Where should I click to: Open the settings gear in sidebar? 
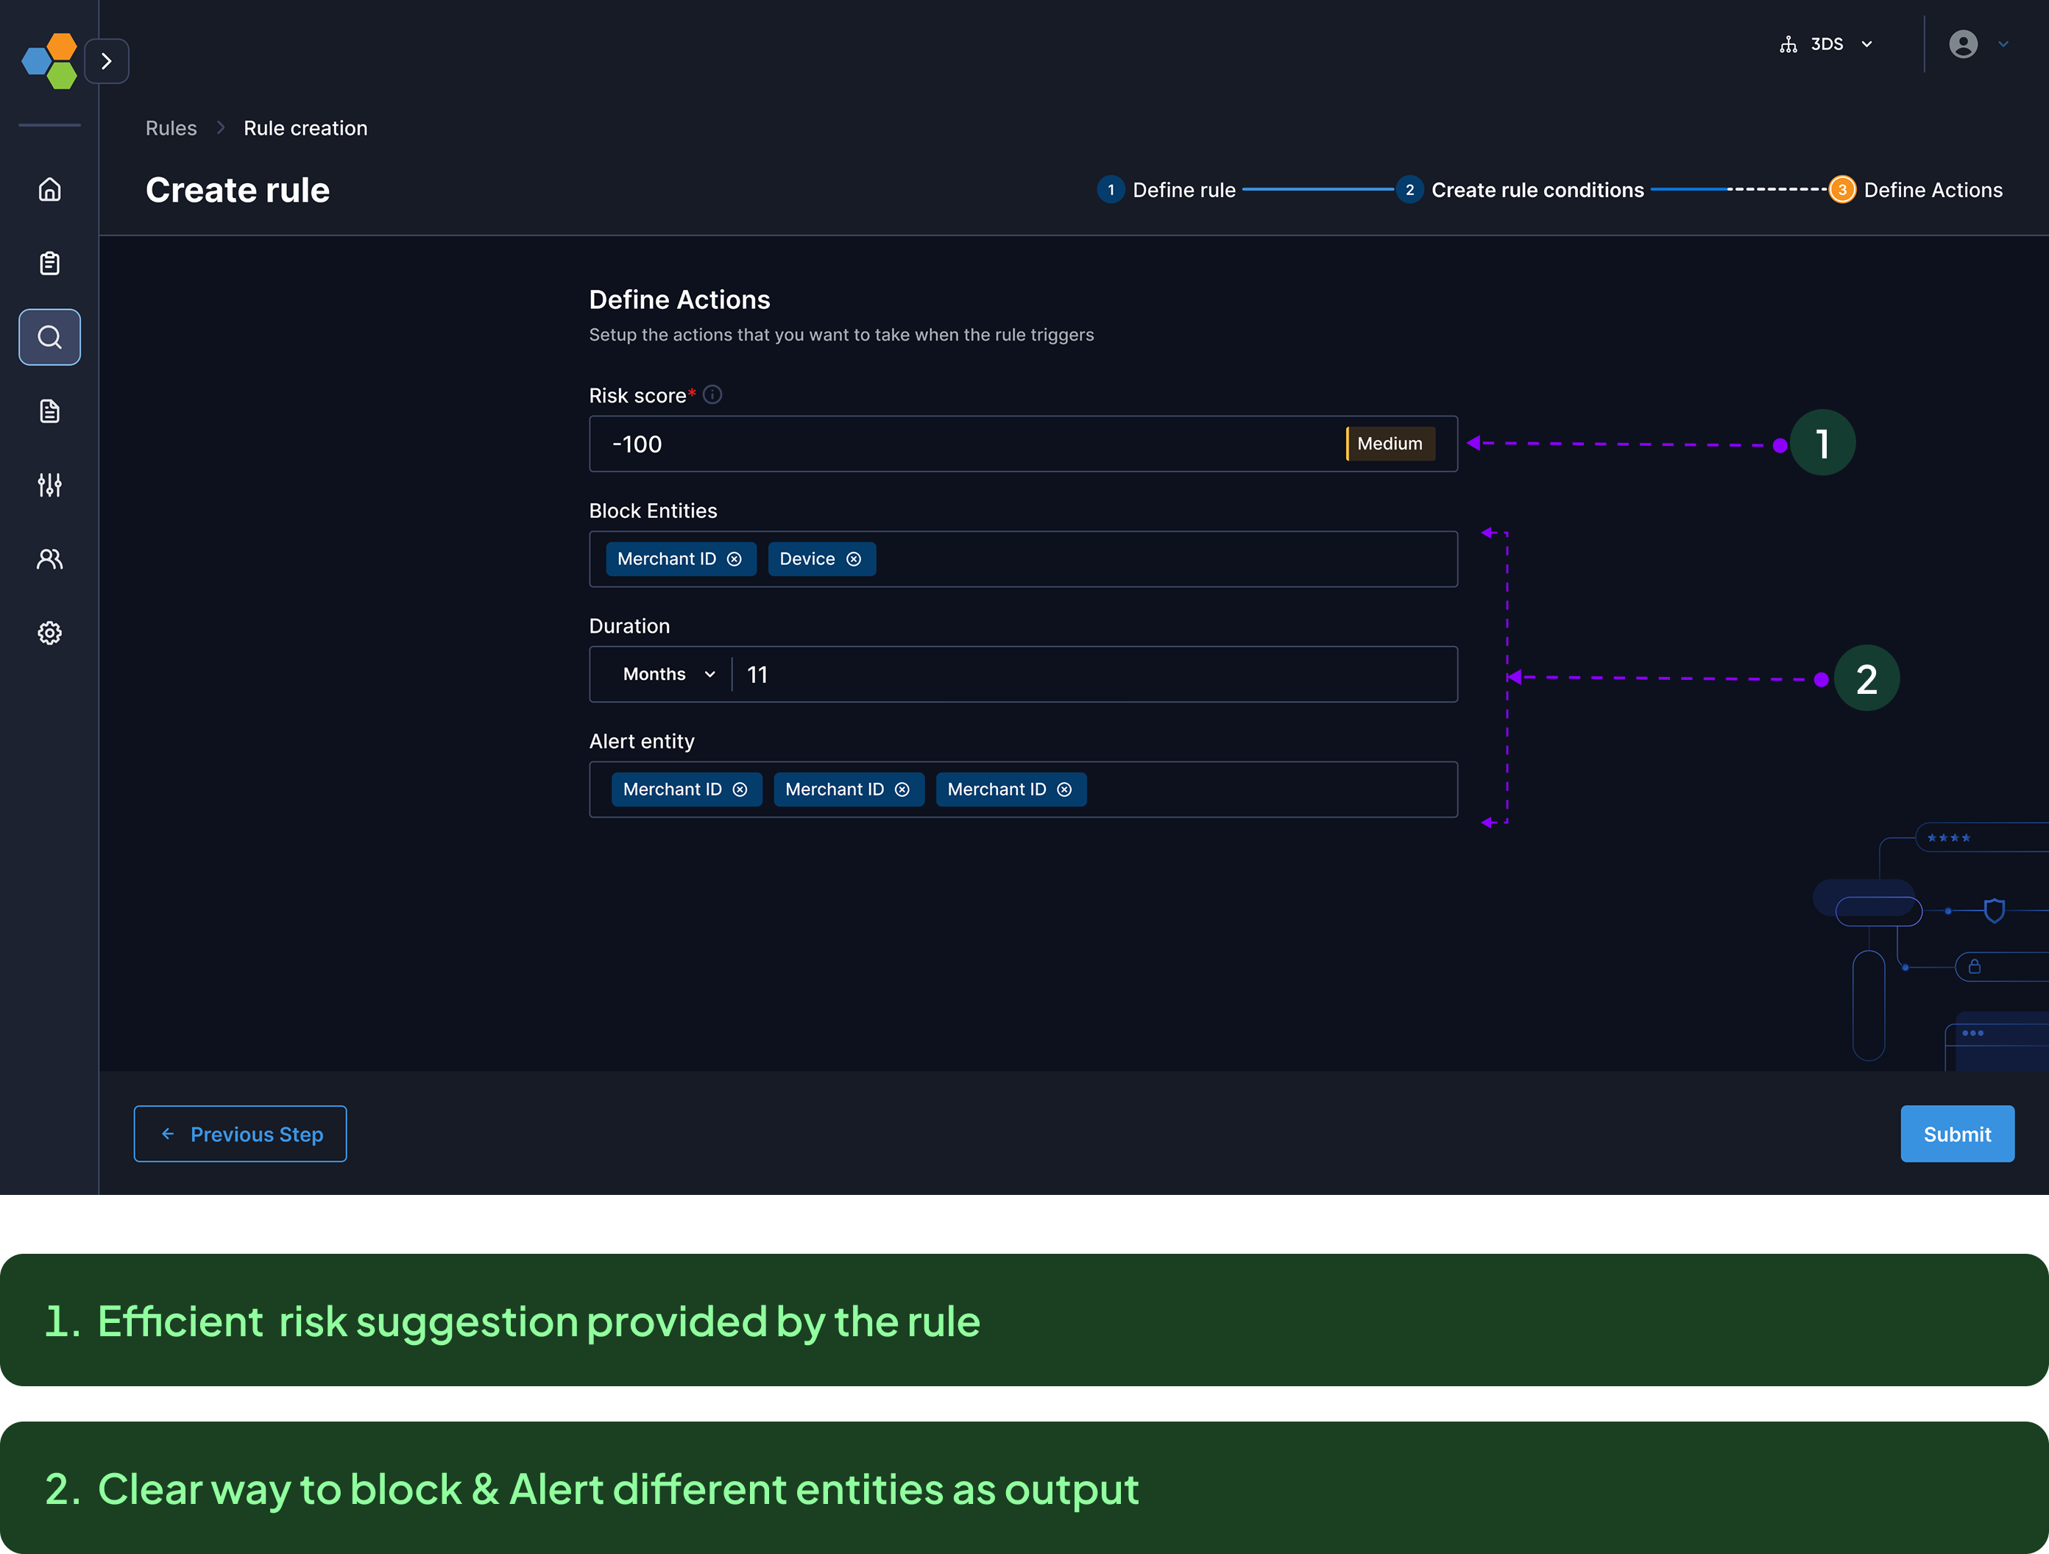point(50,634)
